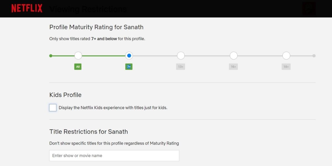This screenshot has height=166, width=332.
Task: Click the green track between All and 7+
Action: pyautogui.click(x=103, y=56)
